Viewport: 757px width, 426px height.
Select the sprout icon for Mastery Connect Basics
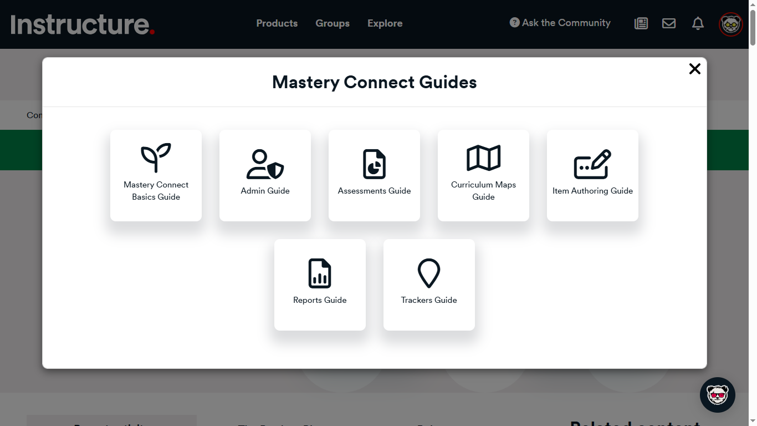pyautogui.click(x=156, y=158)
